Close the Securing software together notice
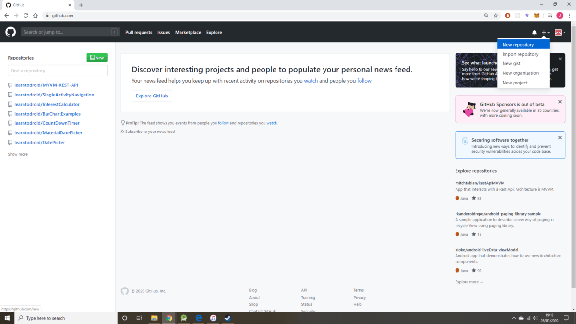 (560, 137)
